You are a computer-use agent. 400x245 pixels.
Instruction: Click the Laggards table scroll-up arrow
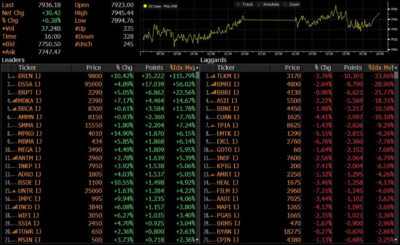[396, 68]
